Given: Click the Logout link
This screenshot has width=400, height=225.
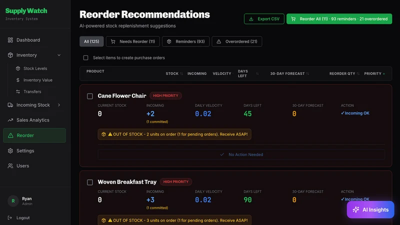Looking at the screenshot, I should tap(23, 218).
